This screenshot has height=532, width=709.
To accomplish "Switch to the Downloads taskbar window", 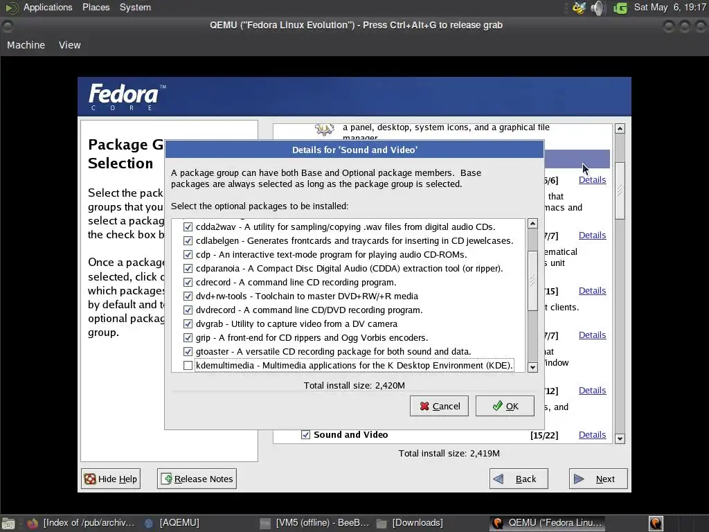I will point(410,523).
